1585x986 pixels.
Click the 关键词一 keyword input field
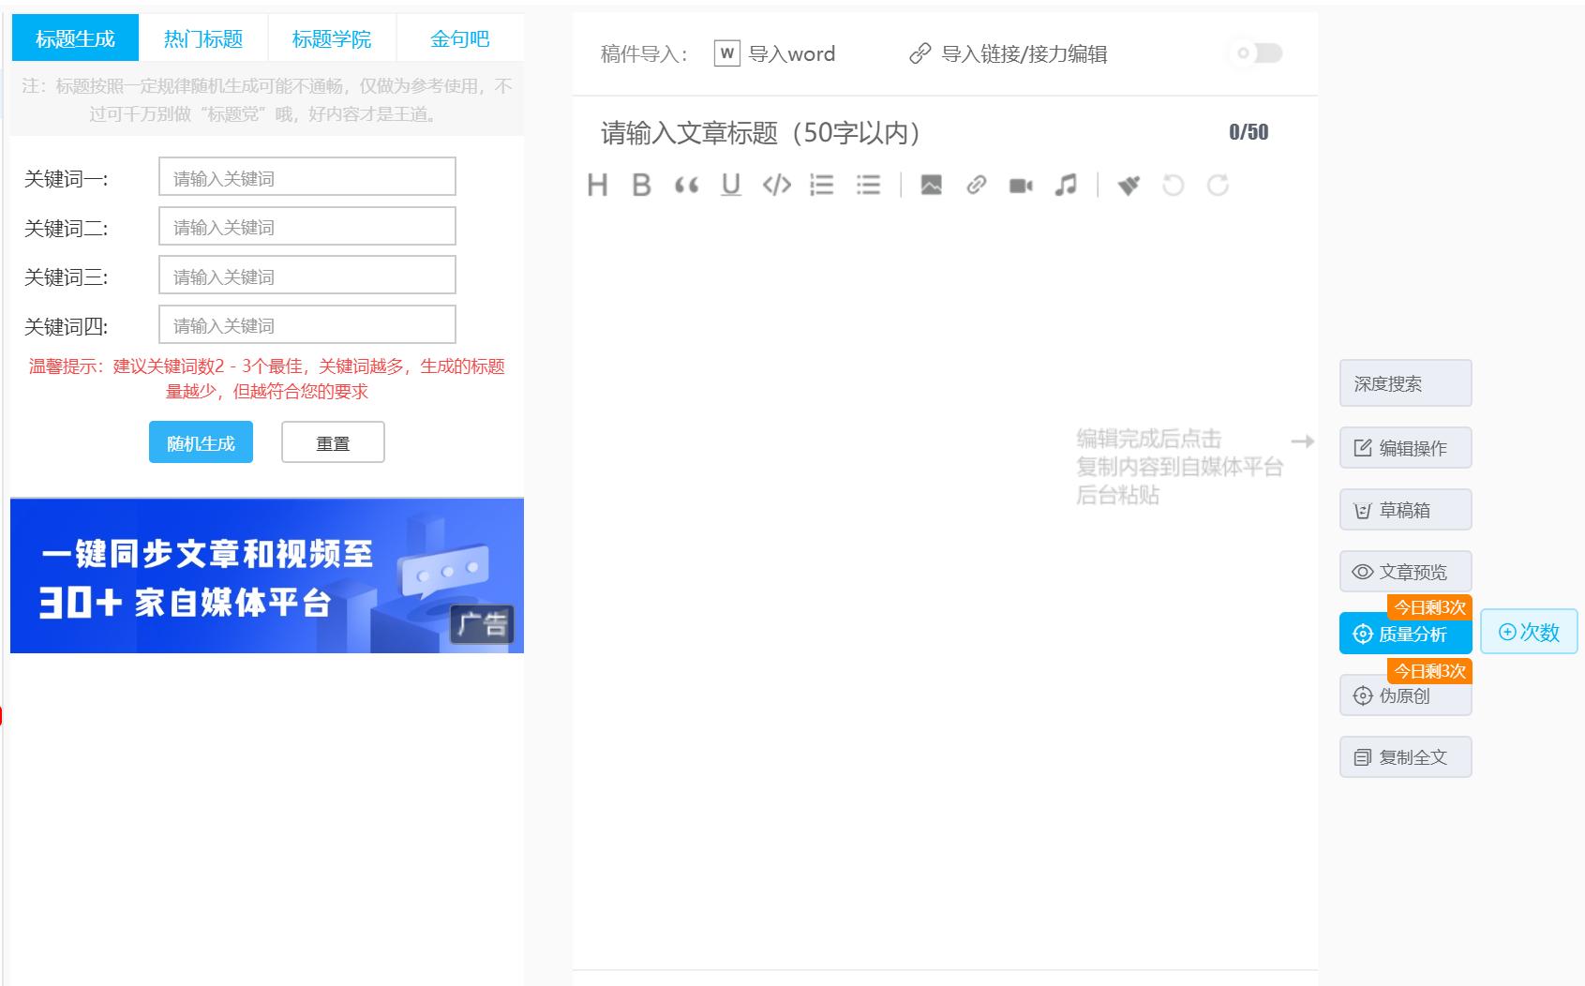[x=307, y=176]
